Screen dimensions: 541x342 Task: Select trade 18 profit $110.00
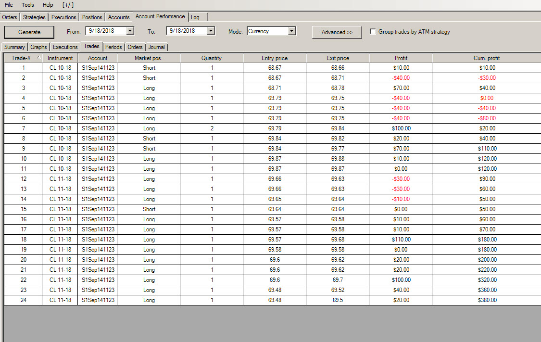pyautogui.click(x=401, y=240)
